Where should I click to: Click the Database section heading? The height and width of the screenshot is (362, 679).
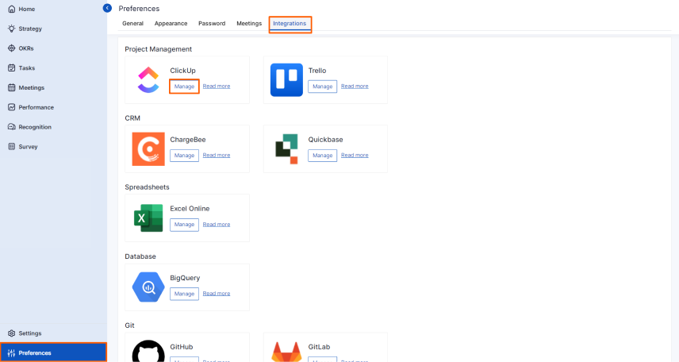(140, 256)
